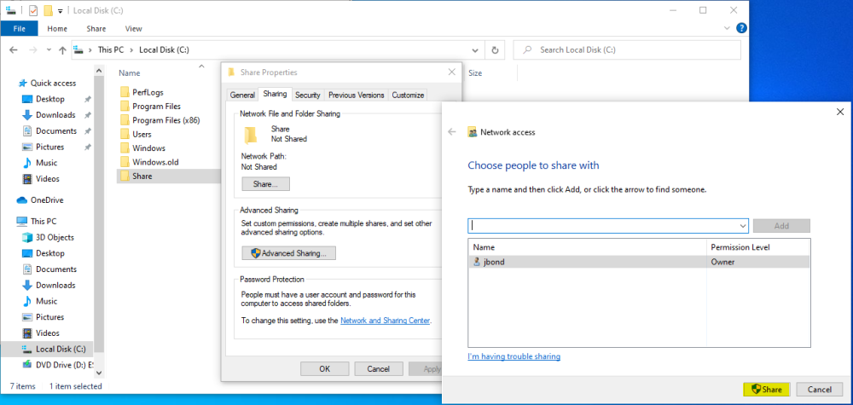Go up one folder level with the up arrow
Screen dimensions: 853x405
[62, 50]
